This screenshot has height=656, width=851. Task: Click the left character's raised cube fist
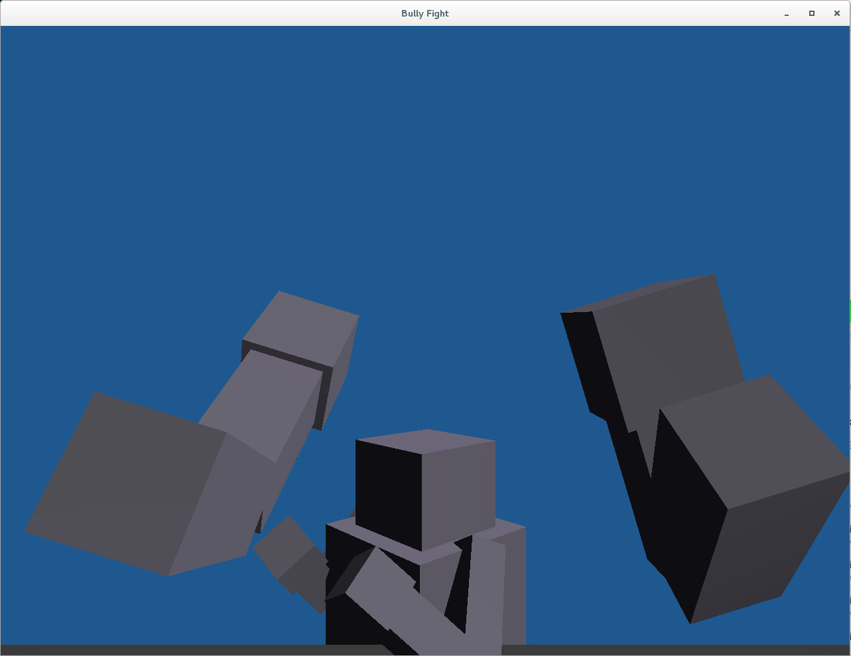pos(300,360)
